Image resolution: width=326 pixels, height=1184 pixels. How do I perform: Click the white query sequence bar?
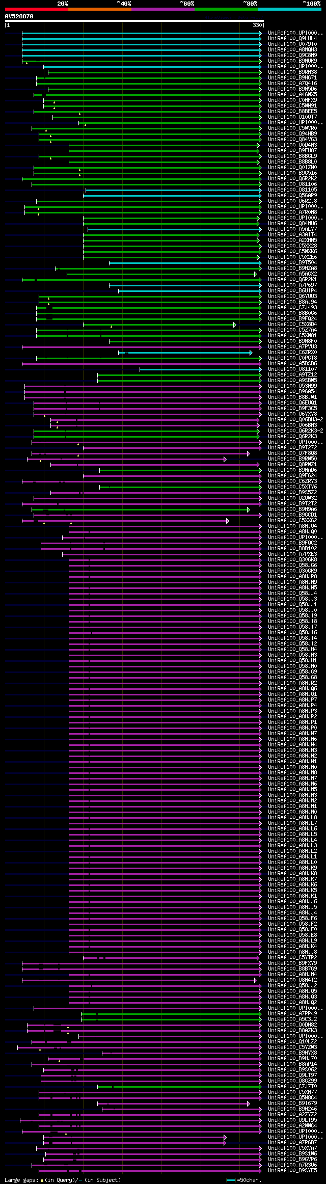(x=134, y=21)
